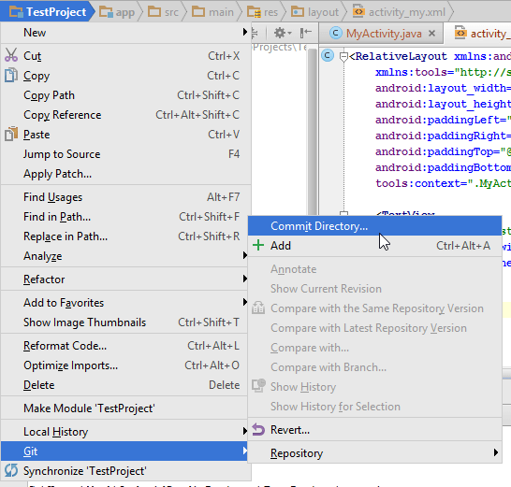
Task: Click the class icon in editor gutter
Action: (x=328, y=56)
